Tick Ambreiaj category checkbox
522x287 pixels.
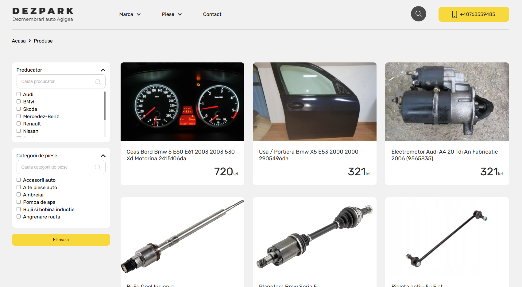point(19,195)
